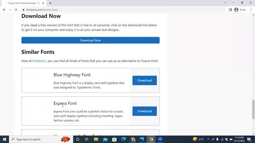Open the Photos app on the taskbar
Viewport: 255px width, 143px height.
coord(142,139)
